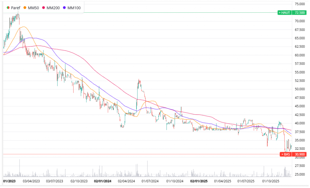Click the green Paref legend dot
This screenshot has height=188, width=310.
(8, 8)
